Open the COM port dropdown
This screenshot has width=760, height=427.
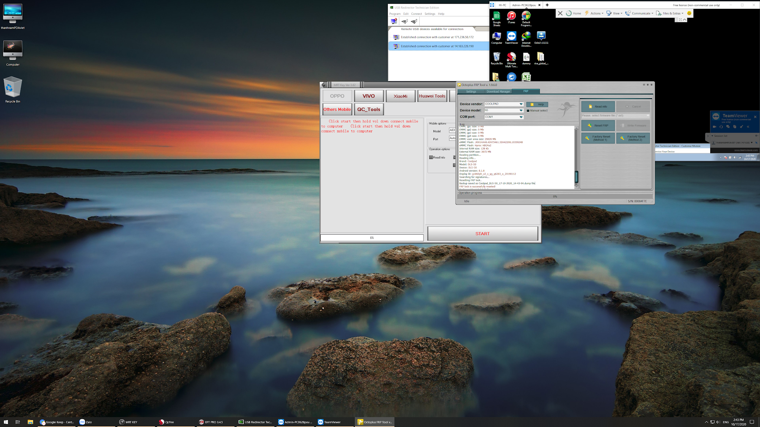point(521,117)
